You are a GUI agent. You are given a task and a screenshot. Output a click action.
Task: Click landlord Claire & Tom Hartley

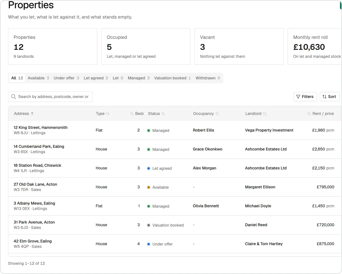tap(264, 244)
